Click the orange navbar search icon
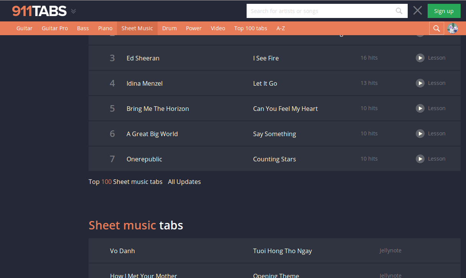The width and height of the screenshot is (466, 278). tap(436, 28)
